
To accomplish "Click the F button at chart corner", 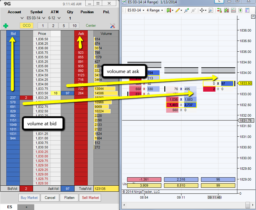I will tap(253, 17).
